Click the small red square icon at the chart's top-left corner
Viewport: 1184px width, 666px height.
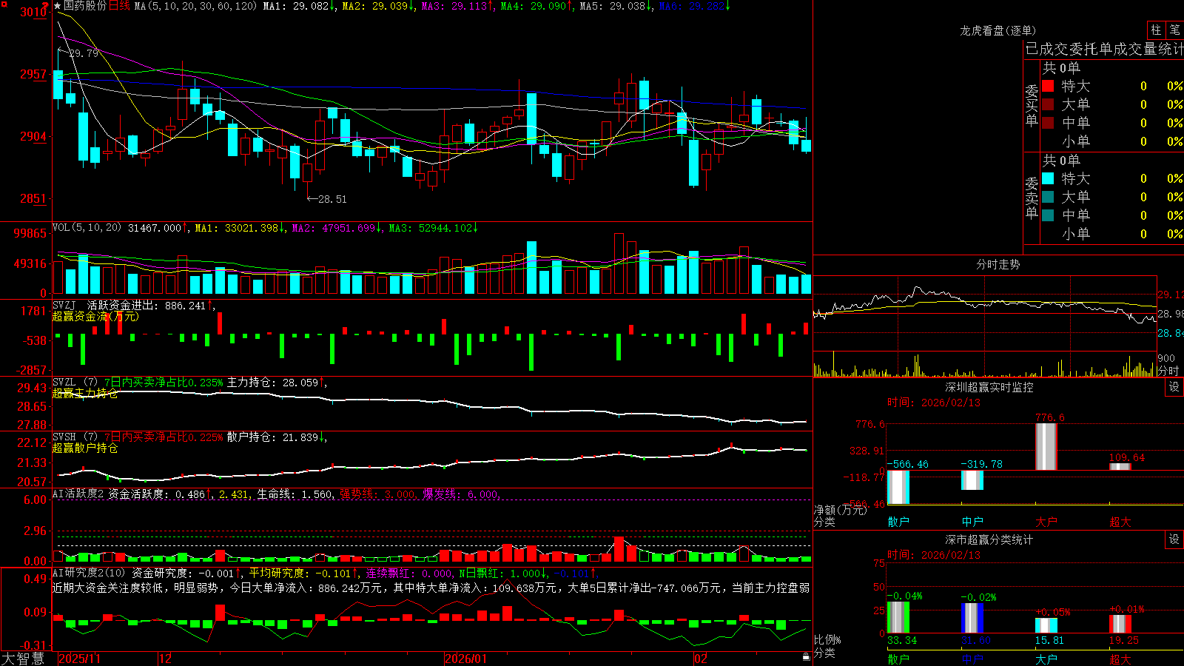[4, 4]
